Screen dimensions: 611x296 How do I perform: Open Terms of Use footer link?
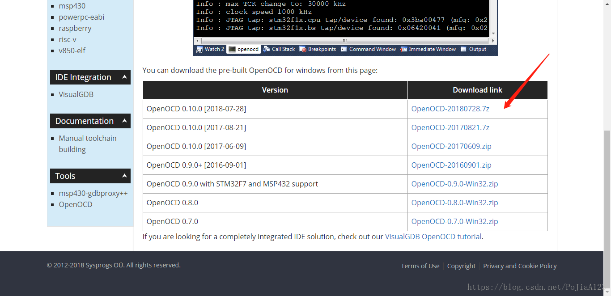click(420, 266)
